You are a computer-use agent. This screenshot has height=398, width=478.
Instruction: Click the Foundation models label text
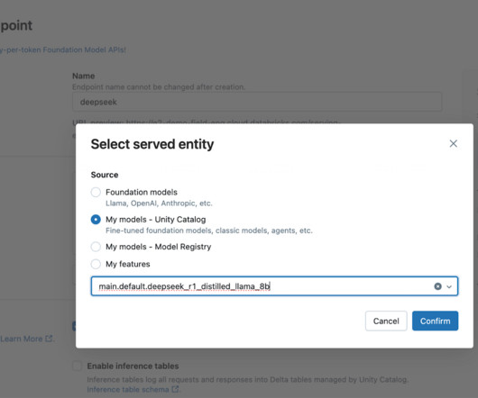142,192
